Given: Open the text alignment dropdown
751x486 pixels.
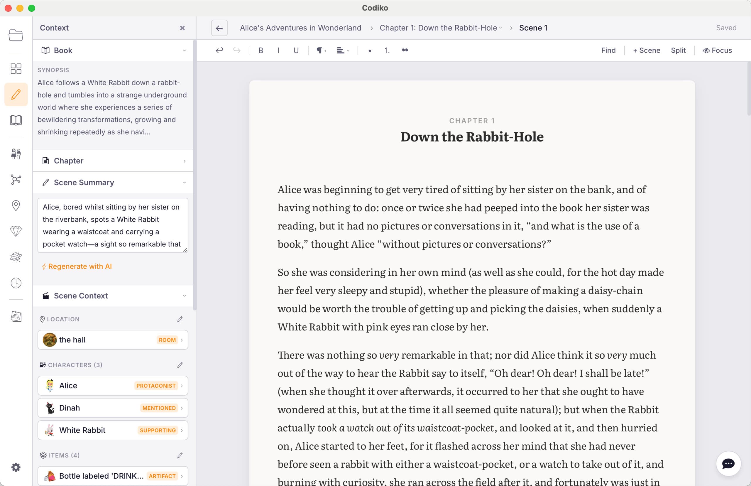Looking at the screenshot, I should tap(343, 50).
